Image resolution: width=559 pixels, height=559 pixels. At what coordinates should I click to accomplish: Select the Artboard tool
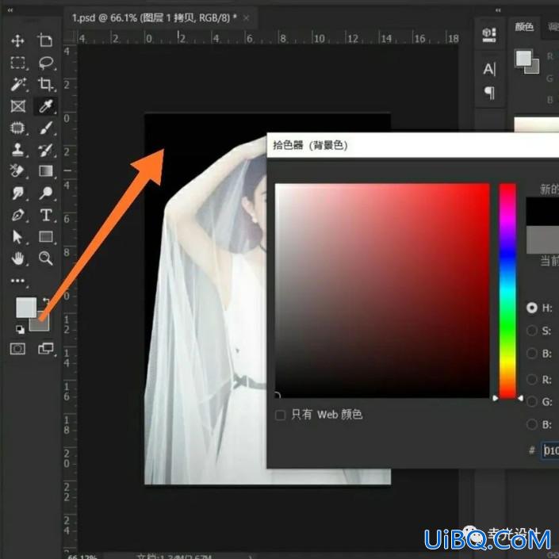coord(45,40)
